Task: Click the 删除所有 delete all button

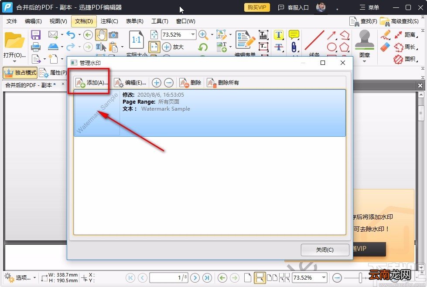Action: pos(223,82)
